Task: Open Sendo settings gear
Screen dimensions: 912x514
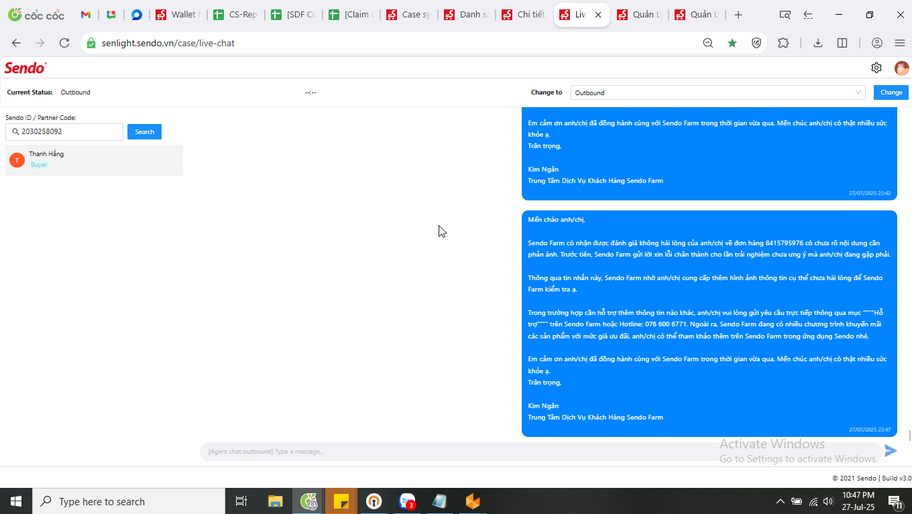Action: click(x=876, y=68)
